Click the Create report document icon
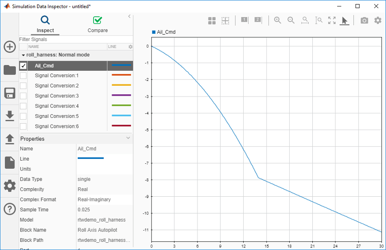 (9, 162)
